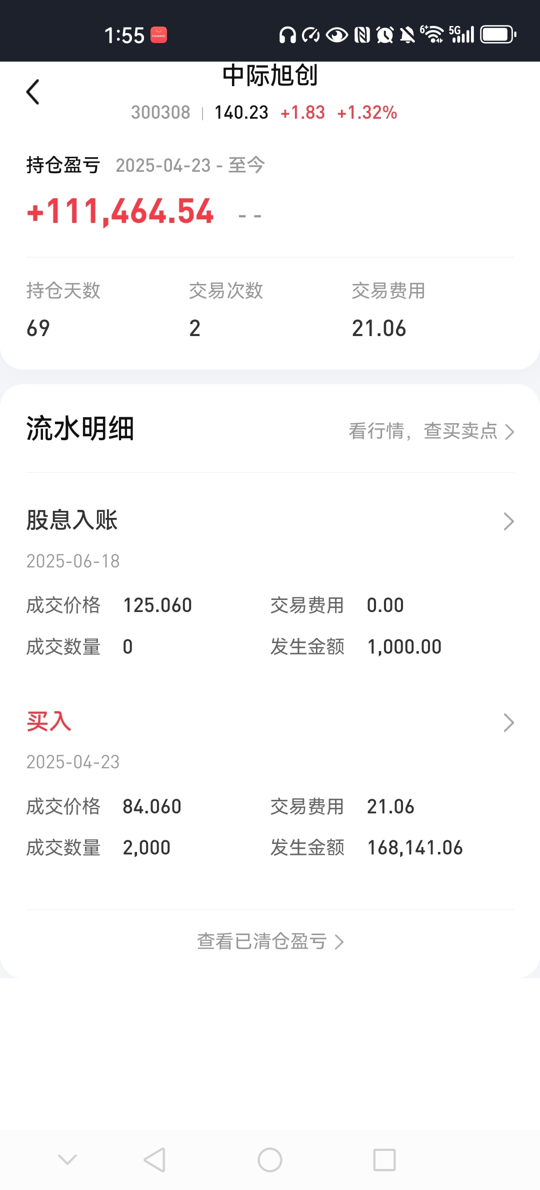The height and width of the screenshot is (1190, 540).
Task: Select the 中际旭创 stock title
Action: click(x=270, y=75)
